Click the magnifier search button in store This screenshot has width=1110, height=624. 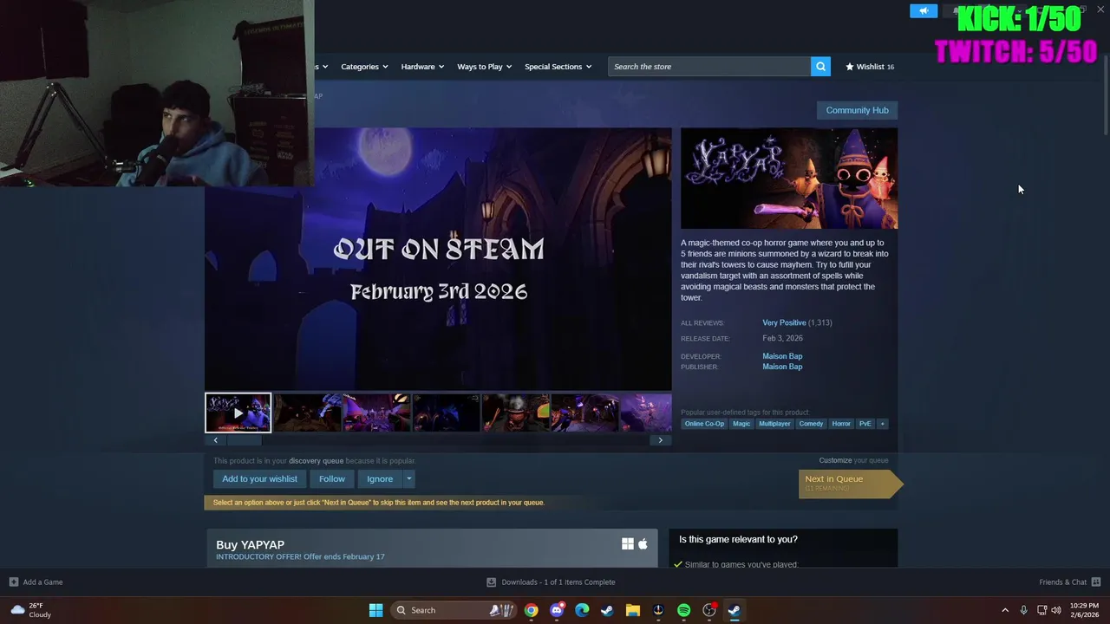coord(820,66)
